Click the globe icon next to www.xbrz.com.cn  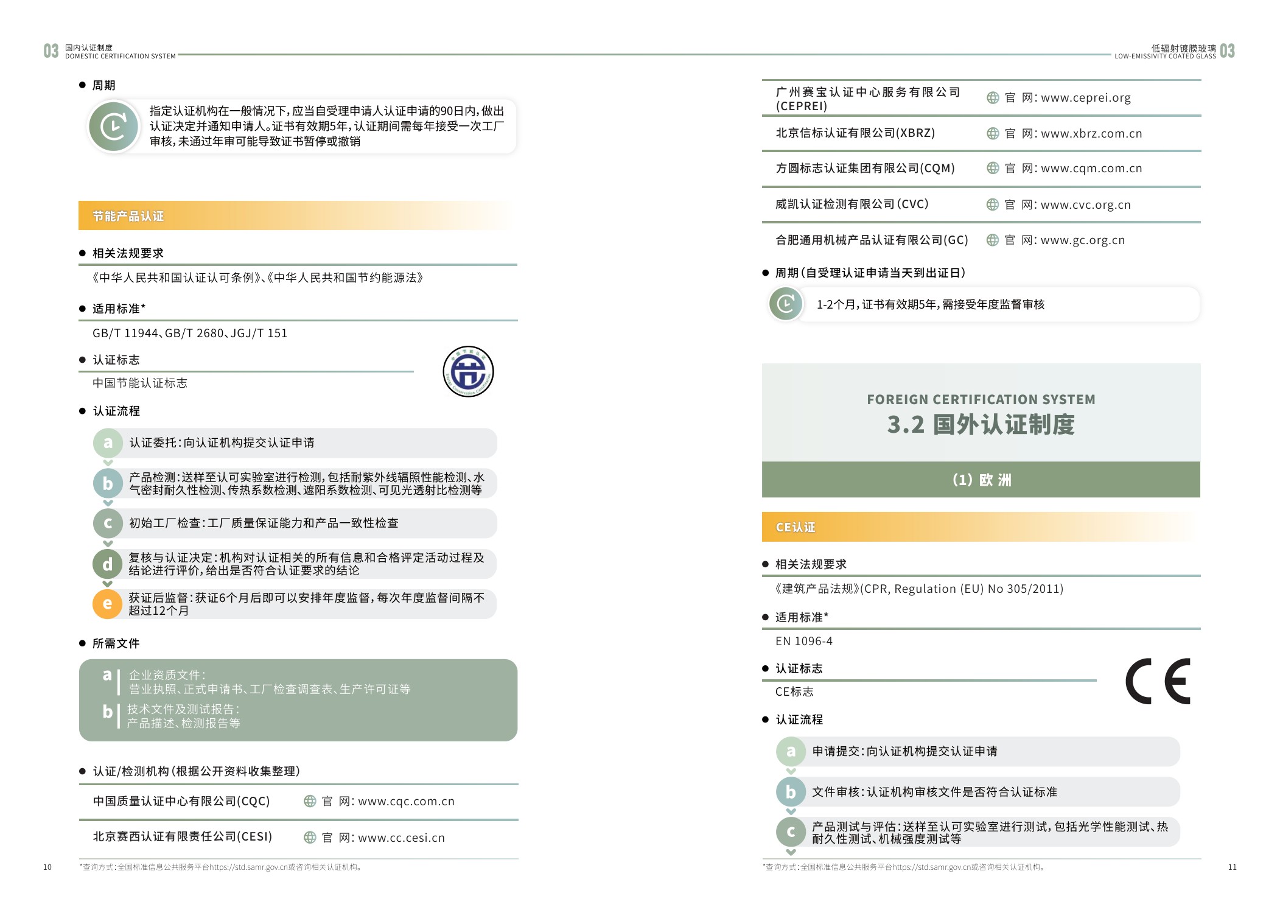pyautogui.click(x=993, y=133)
